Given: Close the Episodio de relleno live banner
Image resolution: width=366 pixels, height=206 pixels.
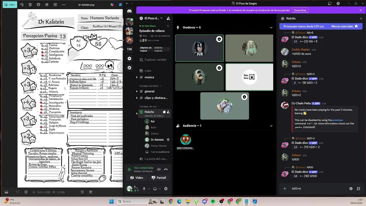Looking at the screenshot, I should pyautogui.click(x=168, y=26).
